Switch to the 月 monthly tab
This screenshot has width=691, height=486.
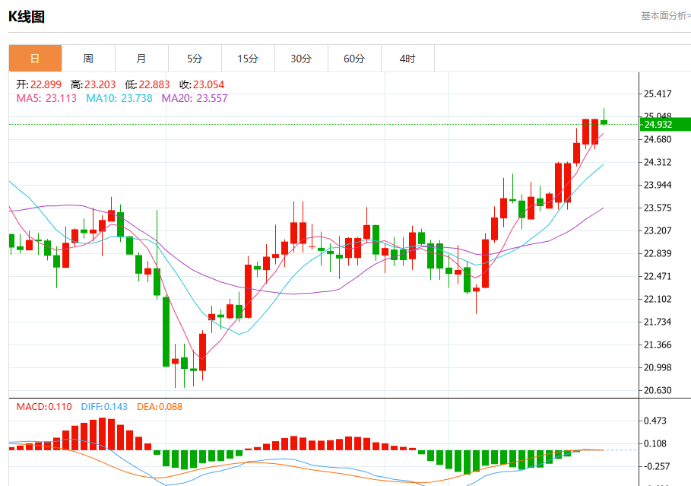[141, 59]
